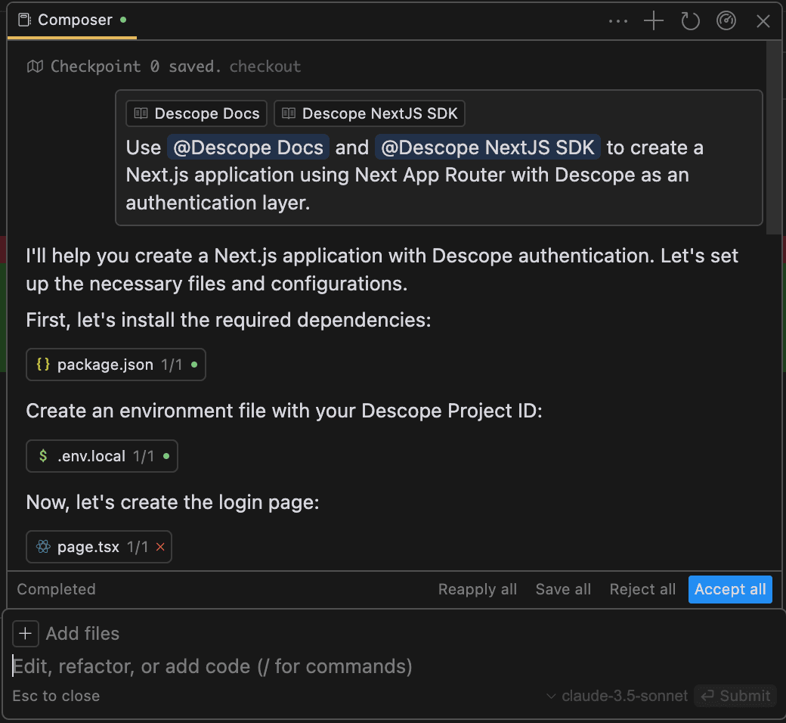Reject all pending changes

coord(642,589)
